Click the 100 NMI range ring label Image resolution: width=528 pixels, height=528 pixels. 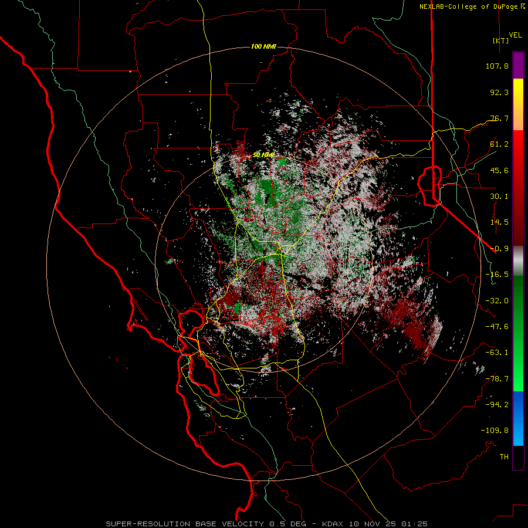[263, 46]
